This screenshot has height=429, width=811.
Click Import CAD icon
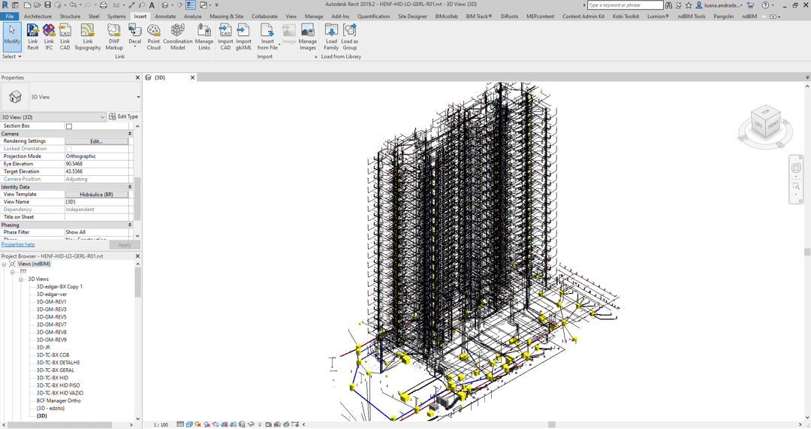point(225,37)
